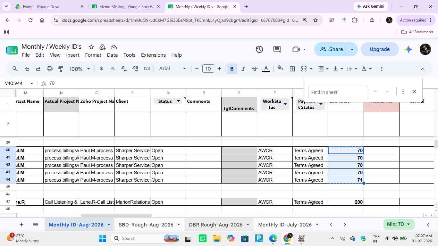Viewport: 438px width, 246px height.
Task: Click the strikethrough formatting icon
Action: point(255,69)
